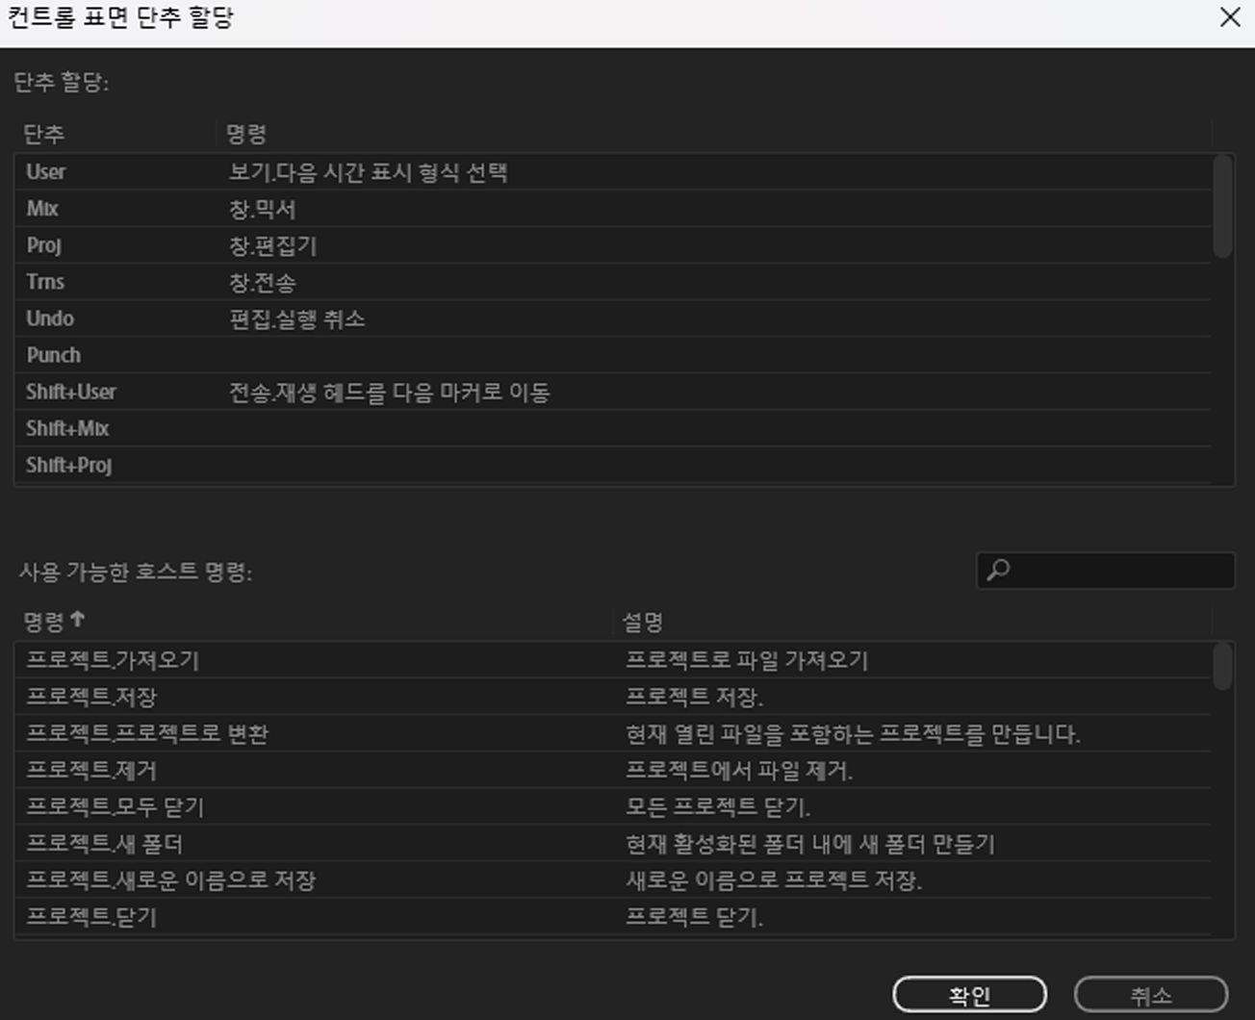Select host command 프로젝트.새 폴더
Image resolution: width=1255 pixels, height=1020 pixels.
pyautogui.click(x=104, y=843)
